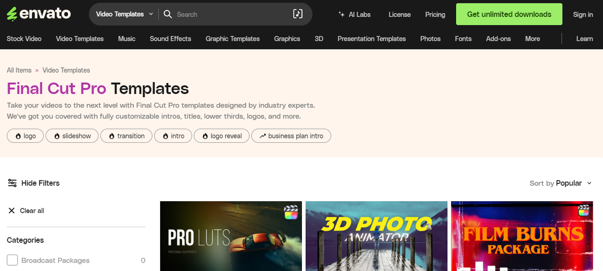Go to All Items breadcrumb
The width and height of the screenshot is (603, 271).
click(x=19, y=70)
